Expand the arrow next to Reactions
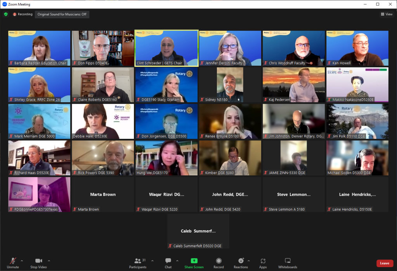This screenshot has width=397, height=271. (249, 261)
